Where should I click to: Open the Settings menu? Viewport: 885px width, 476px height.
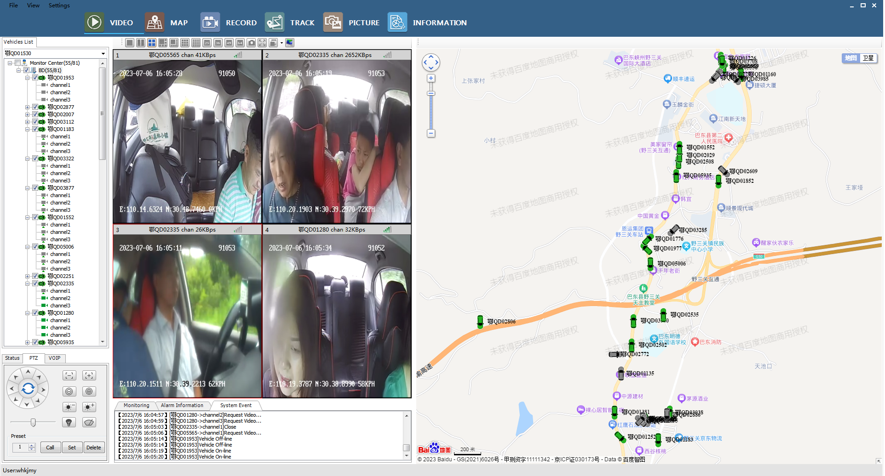59,6
